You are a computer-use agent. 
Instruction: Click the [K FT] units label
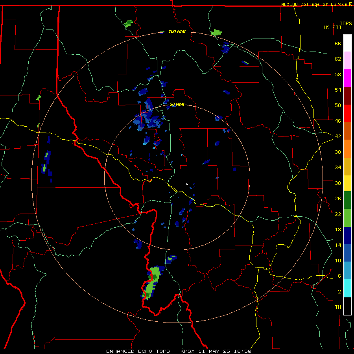[x=332, y=27]
